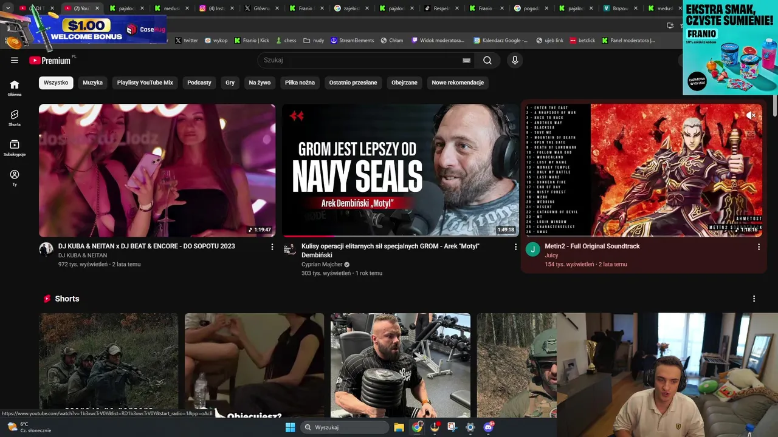Viewport: 778px width, 437px height.
Task: Unmute the Metin2 video preview
Action: 751,115
